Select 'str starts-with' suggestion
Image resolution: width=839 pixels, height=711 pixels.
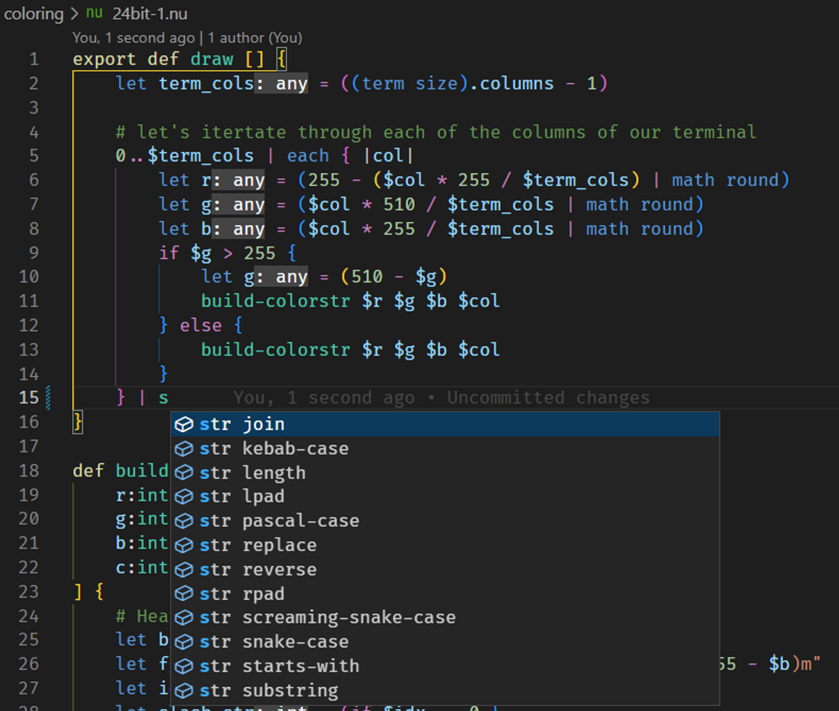tap(279, 666)
